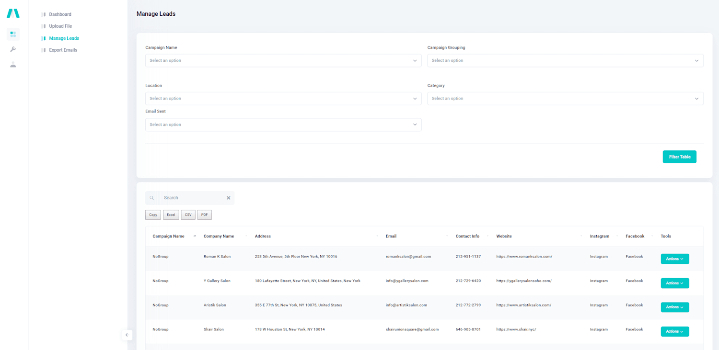
Task: Click https://ygallerysalonsoho.com/ website
Action: coord(524,281)
